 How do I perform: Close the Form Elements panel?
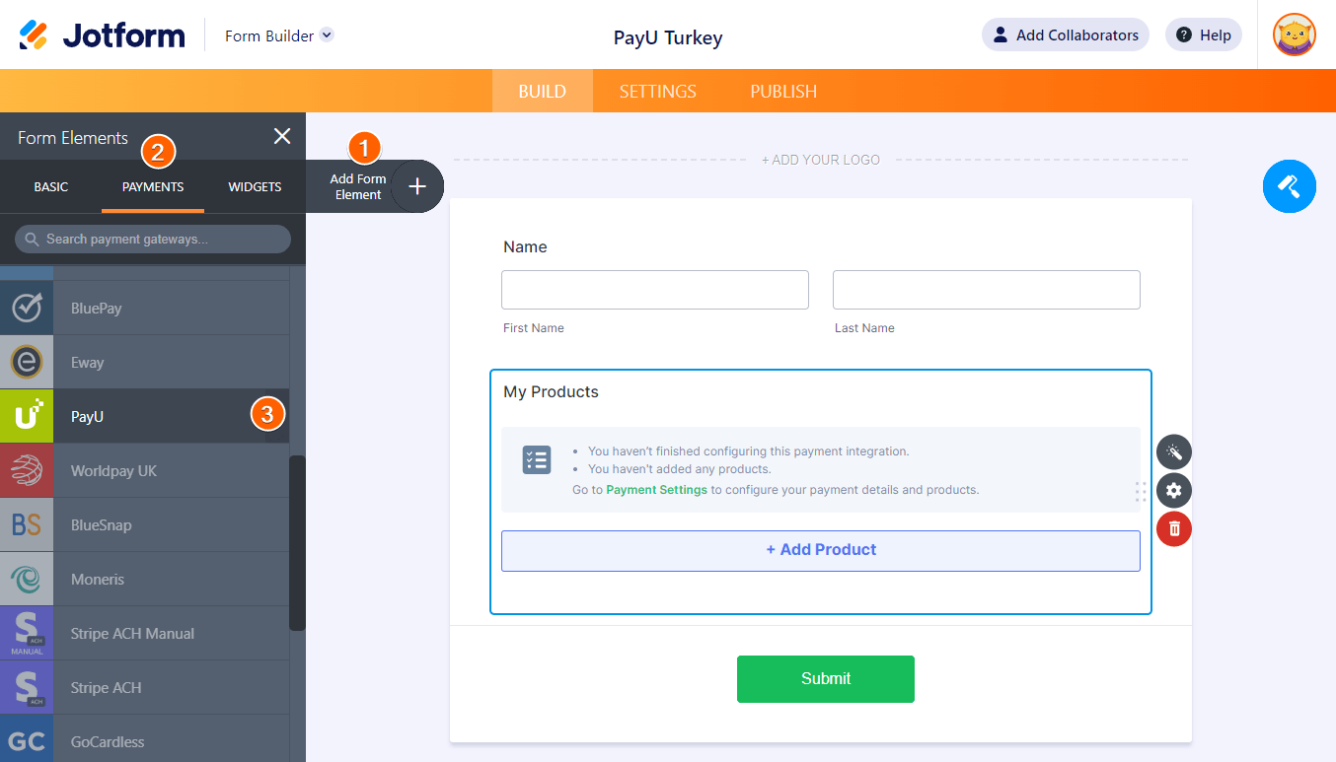click(x=282, y=137)
